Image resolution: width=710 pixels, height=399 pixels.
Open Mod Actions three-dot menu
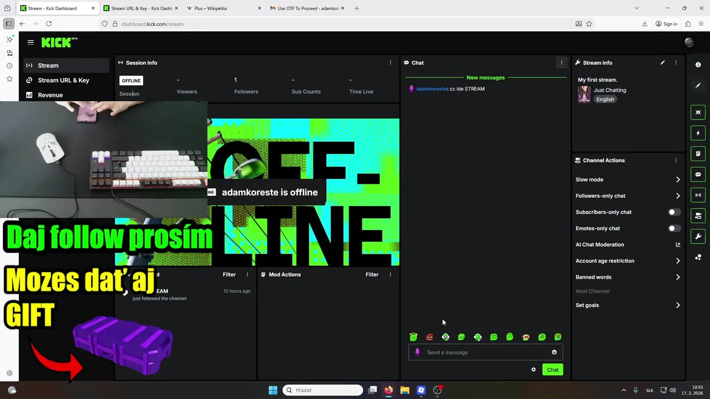[390, 274]
